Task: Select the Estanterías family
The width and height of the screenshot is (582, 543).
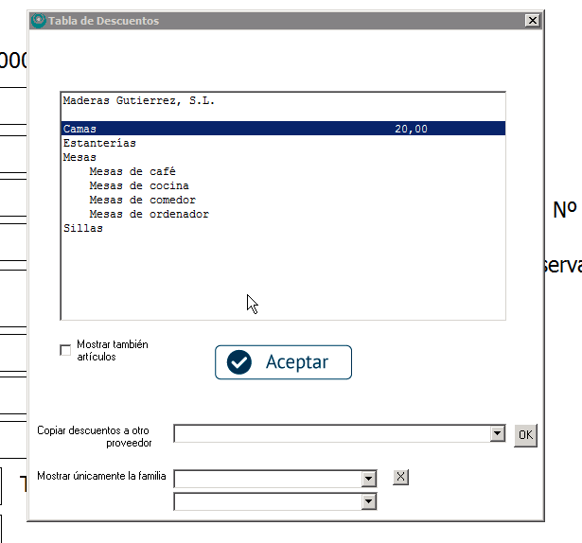Action: pyautogui.click(x=99, y=143)
